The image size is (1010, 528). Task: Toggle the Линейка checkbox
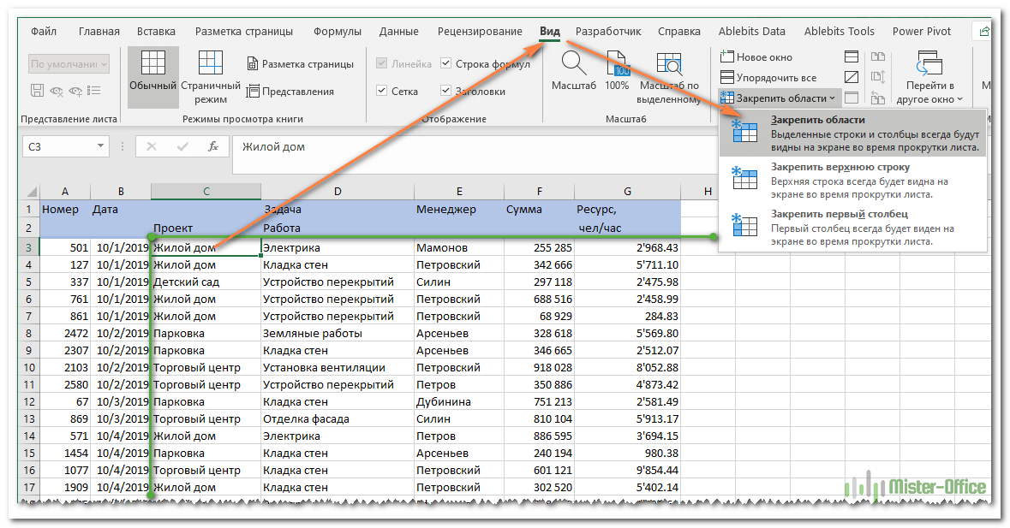point(381,63)
